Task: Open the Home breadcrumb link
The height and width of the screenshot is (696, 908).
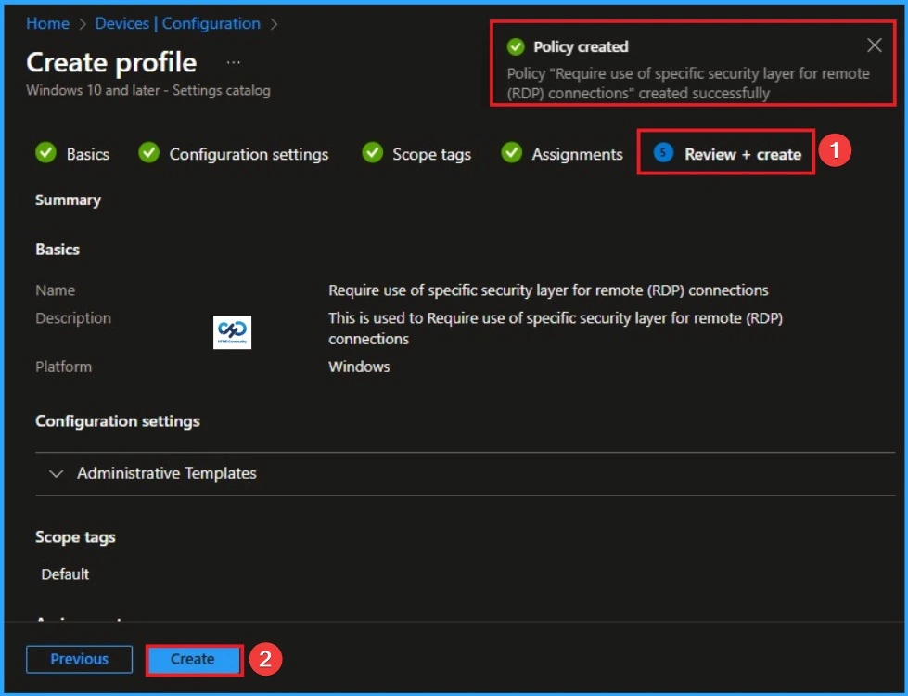Action: (46, 23)
